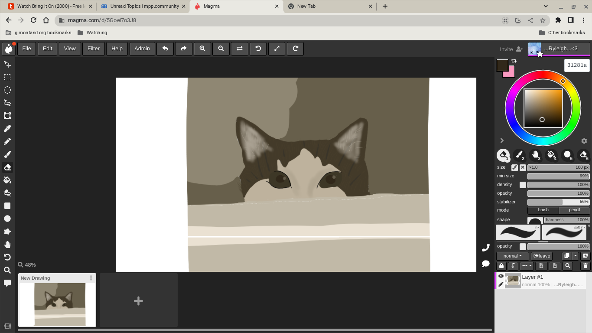Select the soft ink brush preset
Viewport: 592px width, 333px height.
pos(564,232)
